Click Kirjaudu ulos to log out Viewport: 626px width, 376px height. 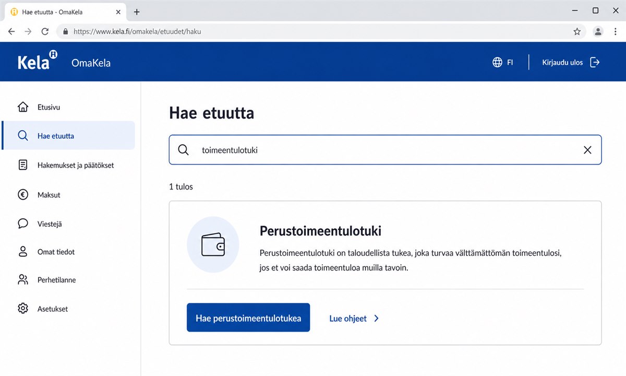click(x=562, y=63)
